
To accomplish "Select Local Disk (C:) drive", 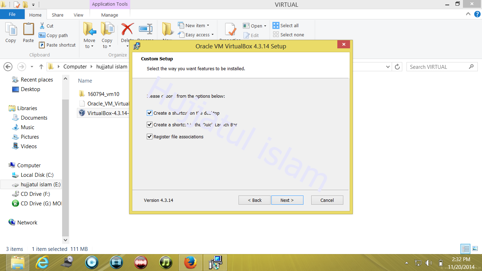I will (32, 175).
